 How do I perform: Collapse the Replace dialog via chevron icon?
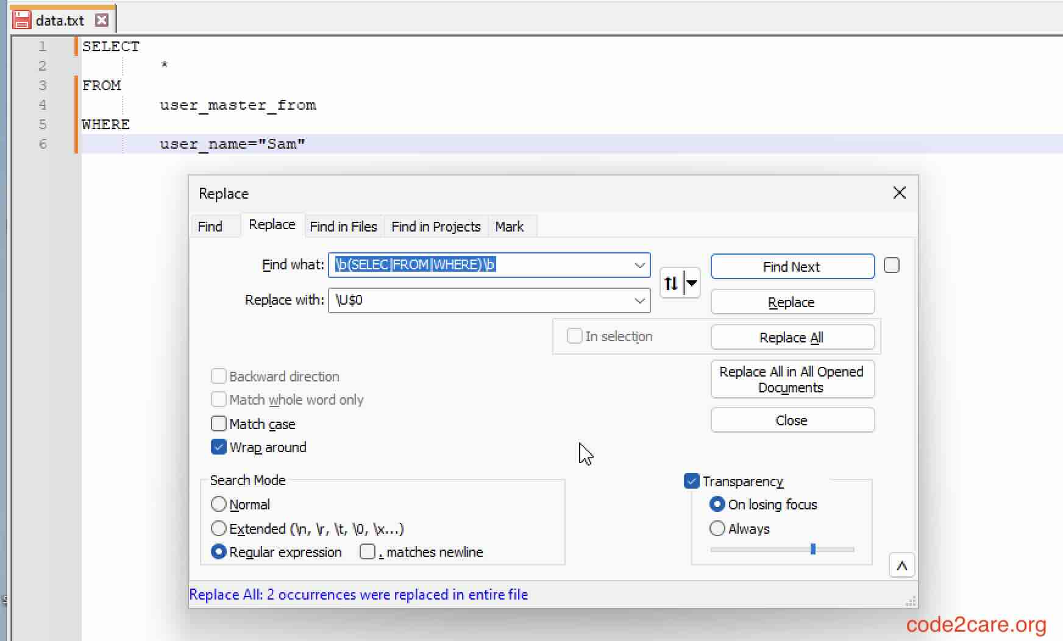903,565
